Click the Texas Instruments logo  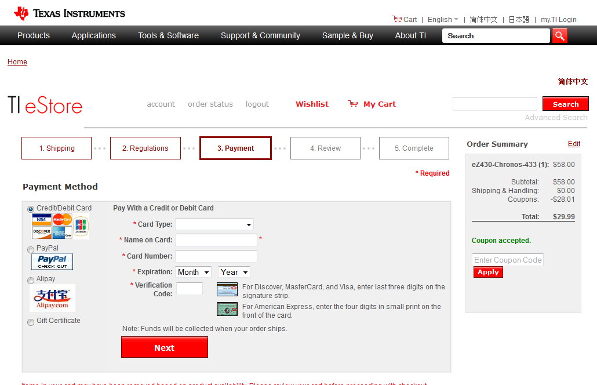pos(70,13)
